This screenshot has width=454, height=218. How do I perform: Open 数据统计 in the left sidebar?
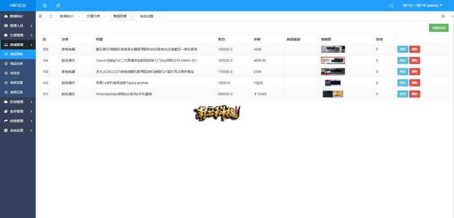[18, 16]
